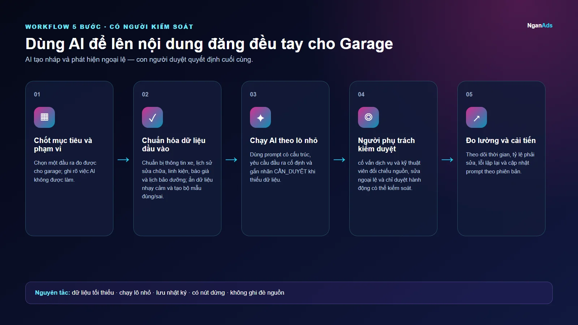Click 'dữ liệu tối thiểu' in the footer
Screen dimensions: 578x325
pos(93,292)
